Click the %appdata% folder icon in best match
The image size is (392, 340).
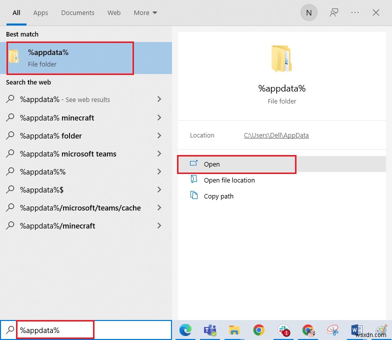(14, 56)
